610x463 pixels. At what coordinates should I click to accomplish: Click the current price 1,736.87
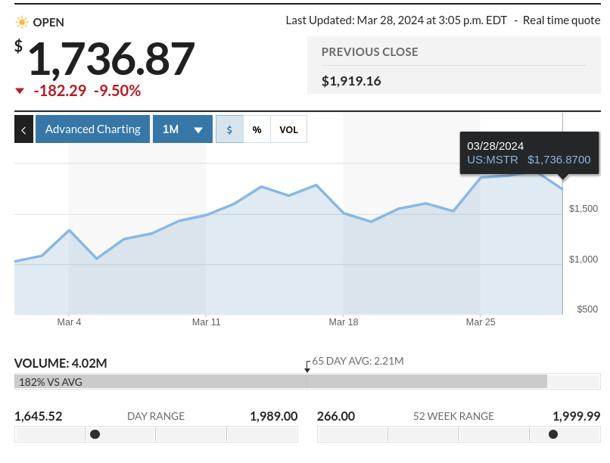pyautogui.click(x=111, y=59)
